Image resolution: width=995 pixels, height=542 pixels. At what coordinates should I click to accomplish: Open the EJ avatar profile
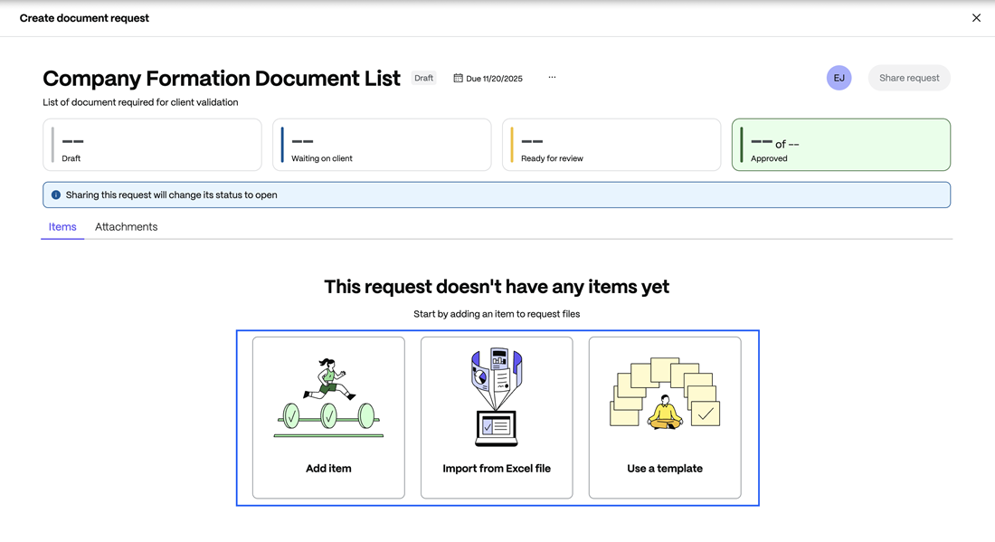(839, 78)
